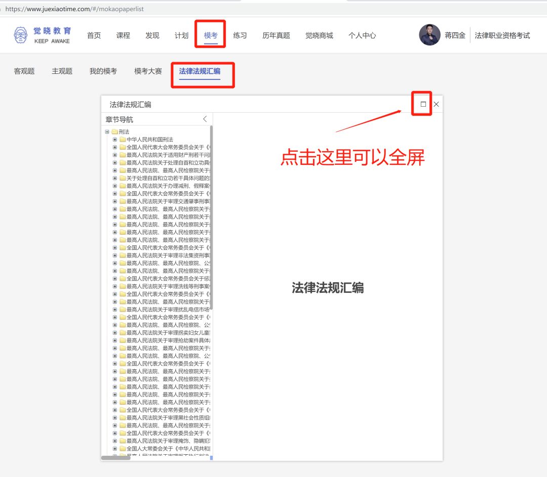Click the horizontal scrollbar under the chapter tree

(116, 458)
